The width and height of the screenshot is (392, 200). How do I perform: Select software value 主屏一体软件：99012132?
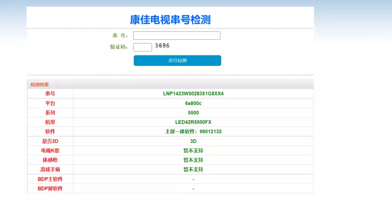193,131
